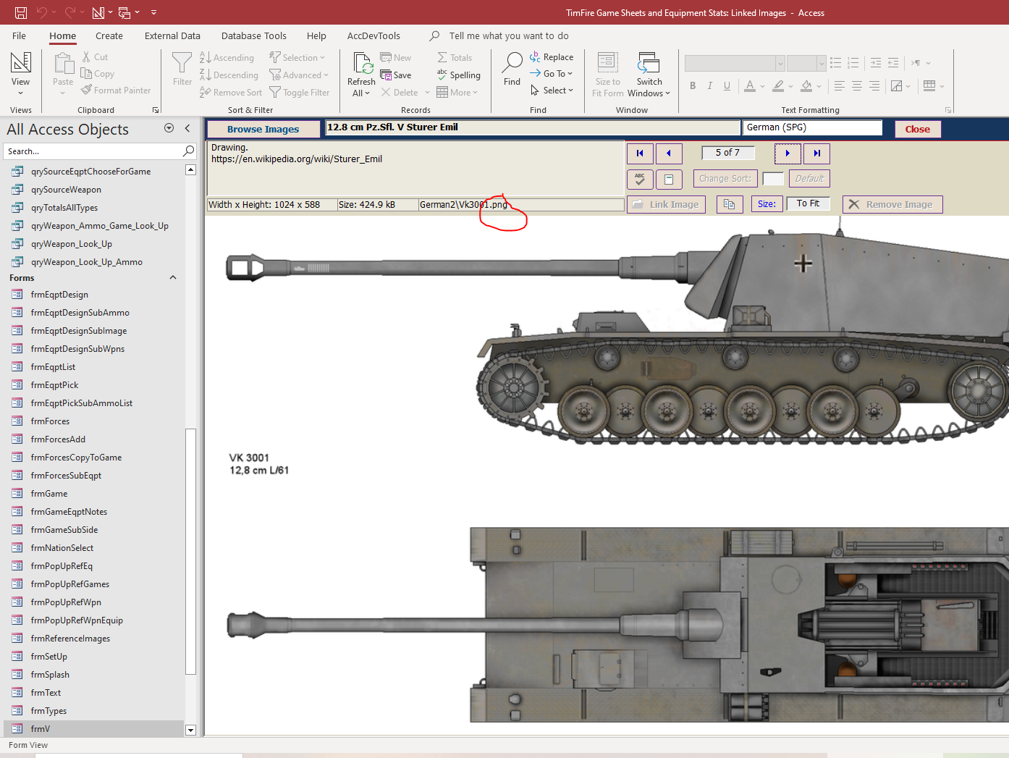
Task: Click the red Close button on form
Action: pos(918,129)
